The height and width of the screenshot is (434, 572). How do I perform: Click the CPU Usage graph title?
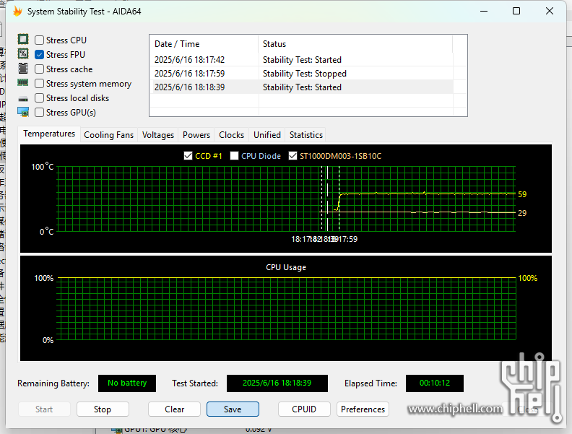click(x=286, y=267)
